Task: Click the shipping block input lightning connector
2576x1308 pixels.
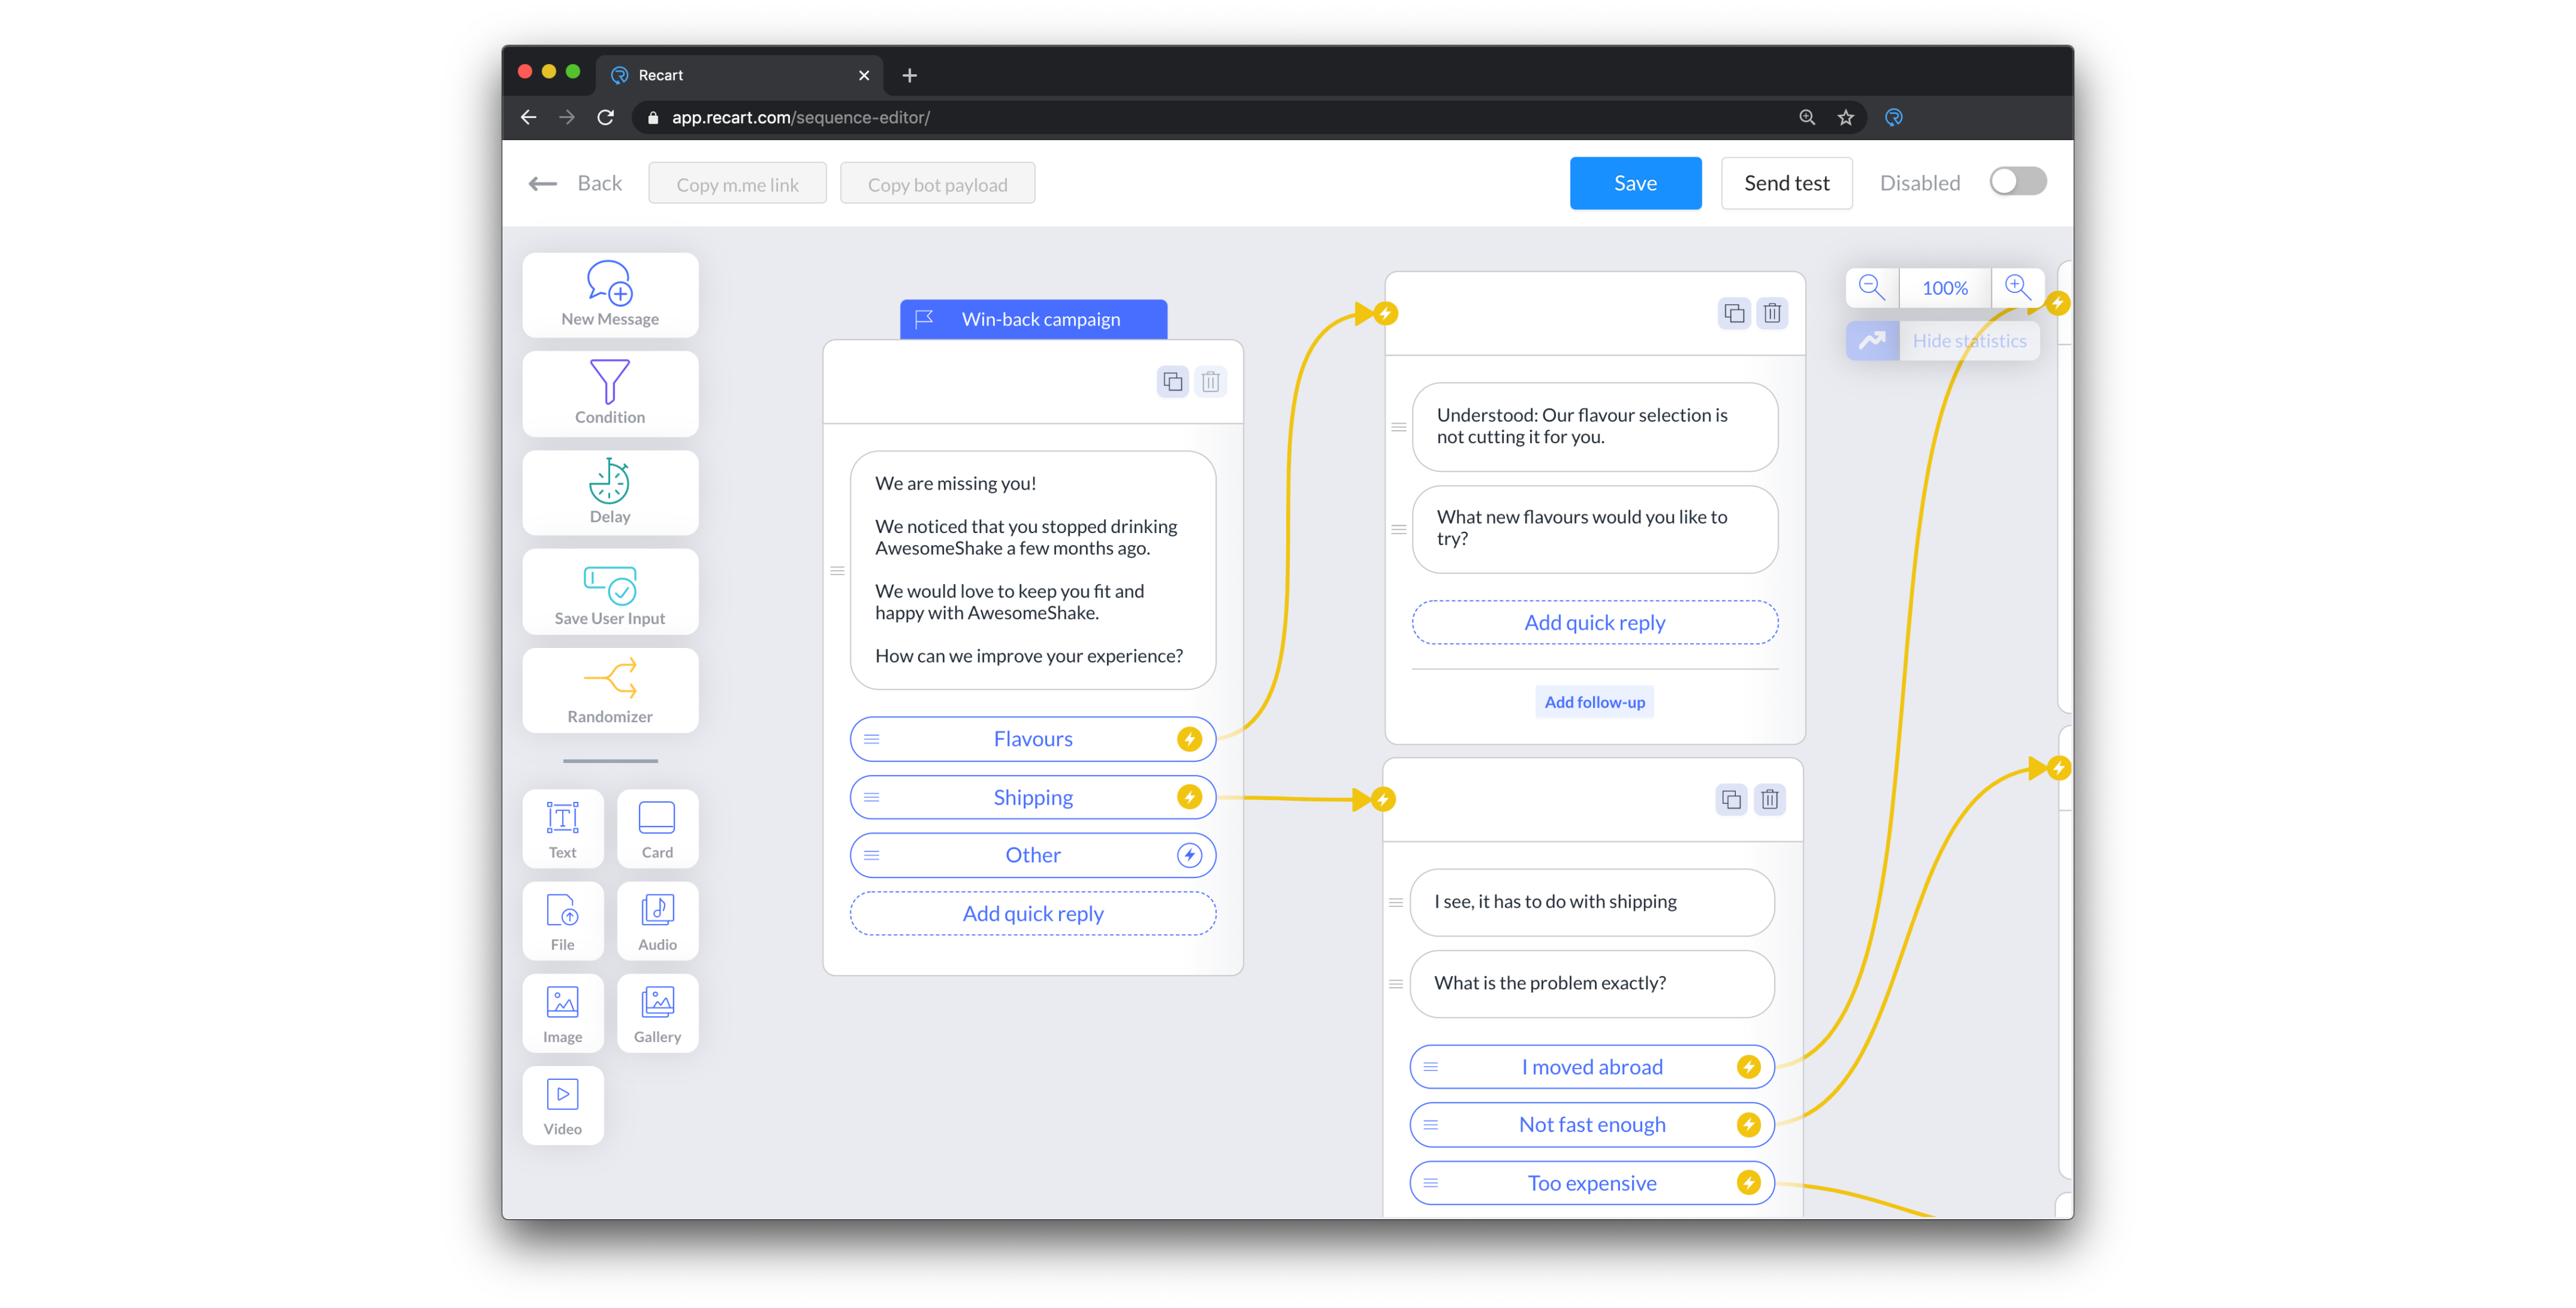Action: pos(1383,800)
